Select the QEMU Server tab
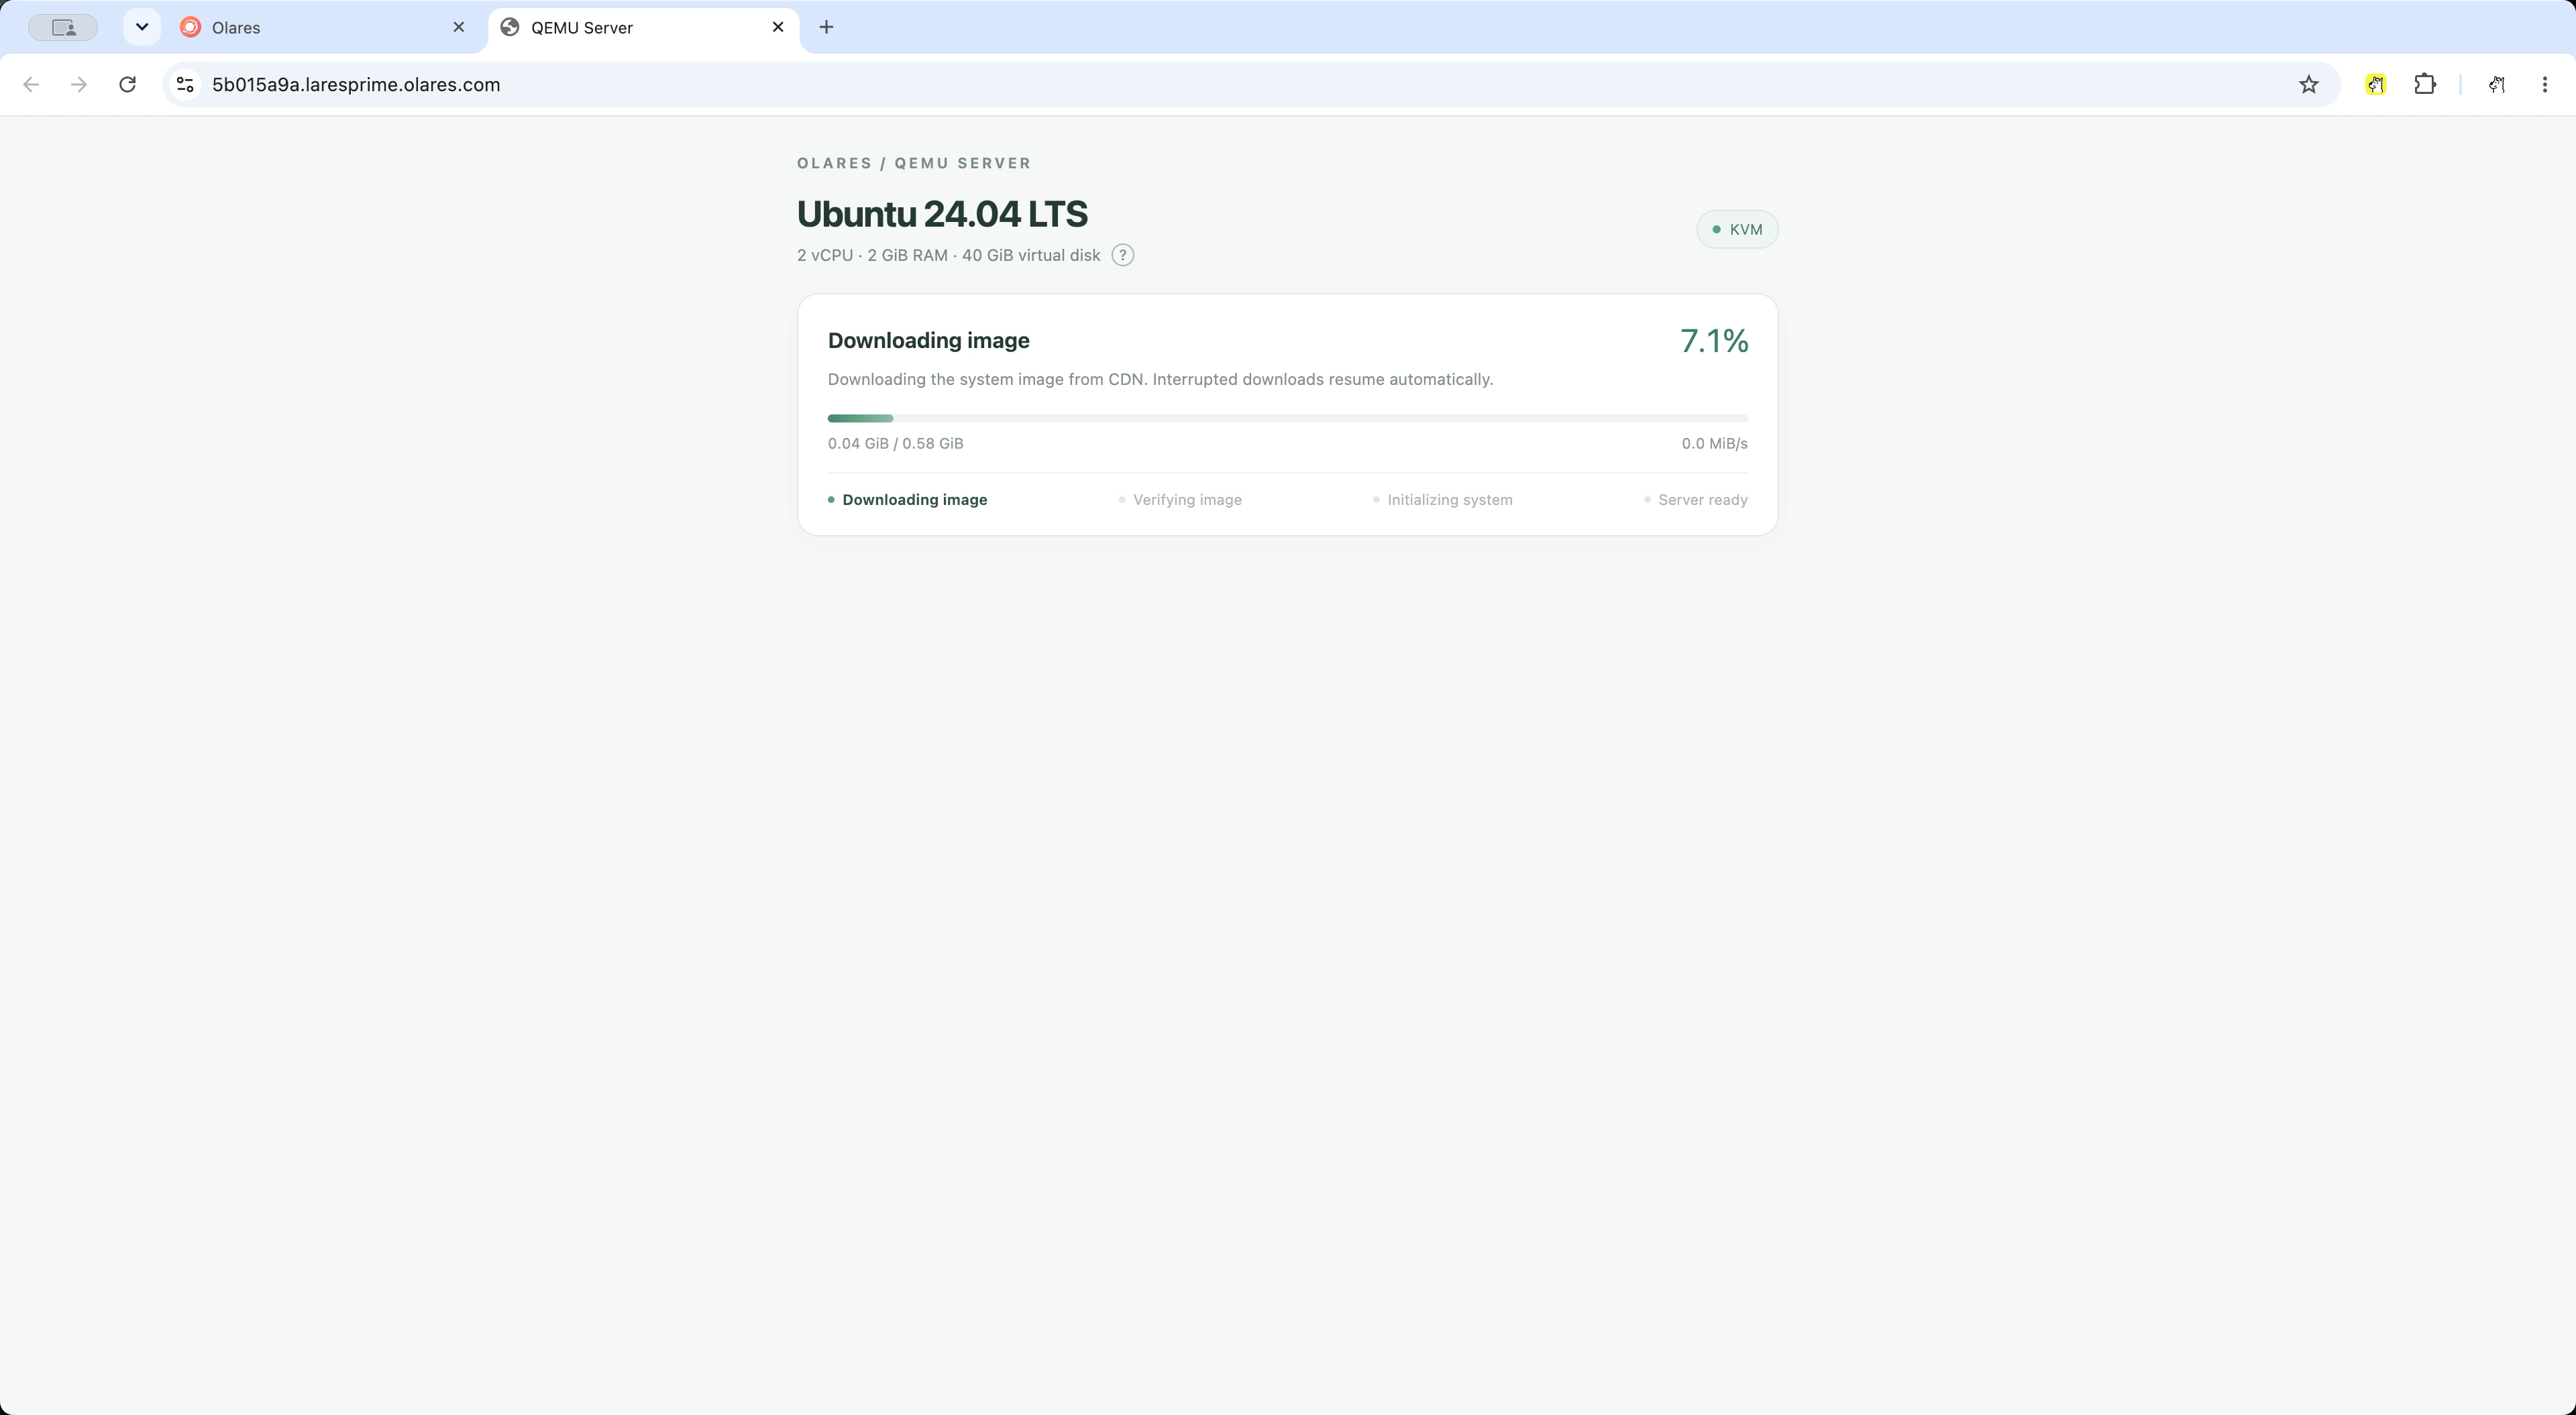This screenshot has height=1415, width=2576. click(644, 27)
